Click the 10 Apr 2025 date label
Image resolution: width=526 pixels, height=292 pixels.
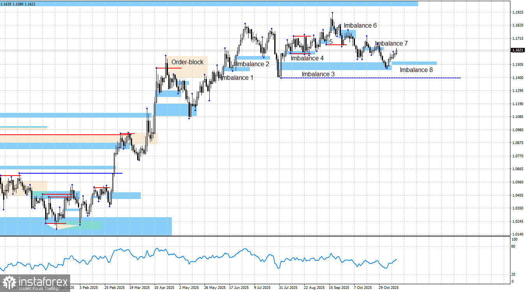point(165,287)
